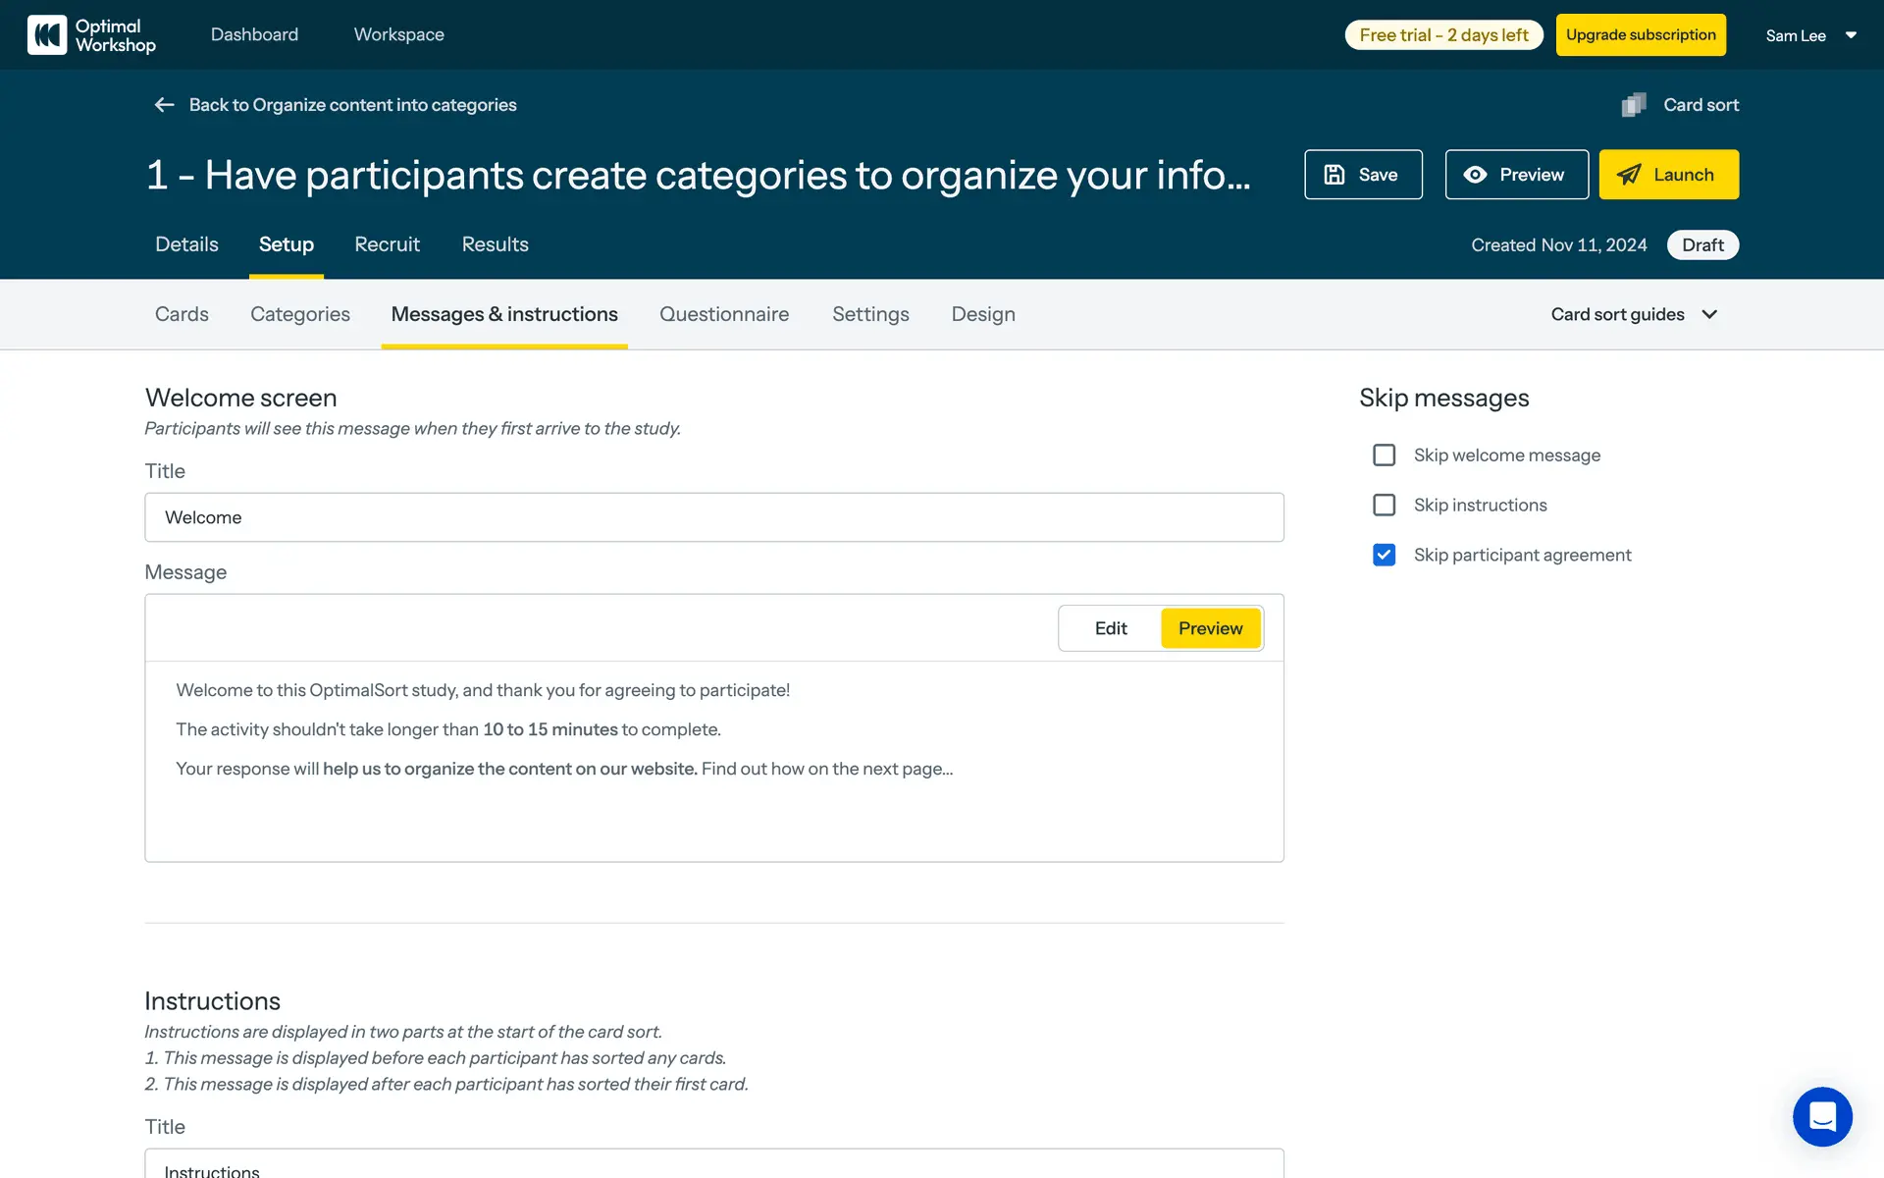
Task: Go to the Categories tab
Action: click(x=300, y=314)
